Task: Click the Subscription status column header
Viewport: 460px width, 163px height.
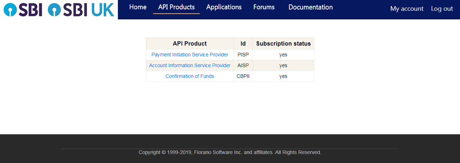Action: 284,43
